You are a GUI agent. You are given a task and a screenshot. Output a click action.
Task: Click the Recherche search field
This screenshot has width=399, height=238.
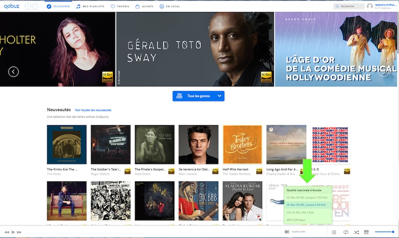click(x=349, y=6)
